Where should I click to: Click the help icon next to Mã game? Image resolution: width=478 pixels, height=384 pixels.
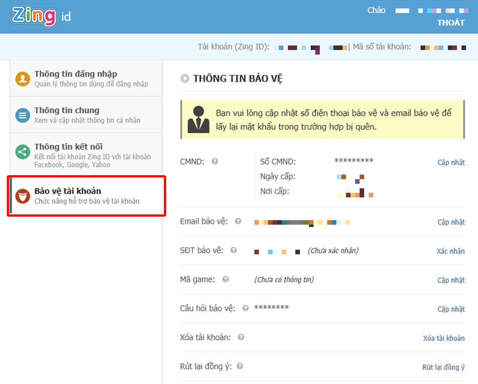point(226,279)
